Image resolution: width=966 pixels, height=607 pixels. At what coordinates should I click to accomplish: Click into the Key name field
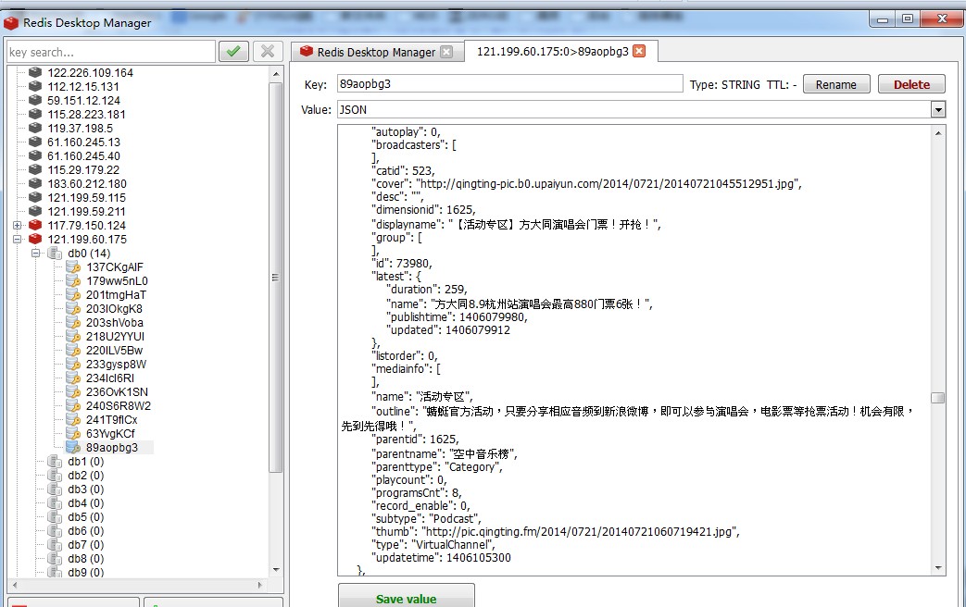(510, 83)
